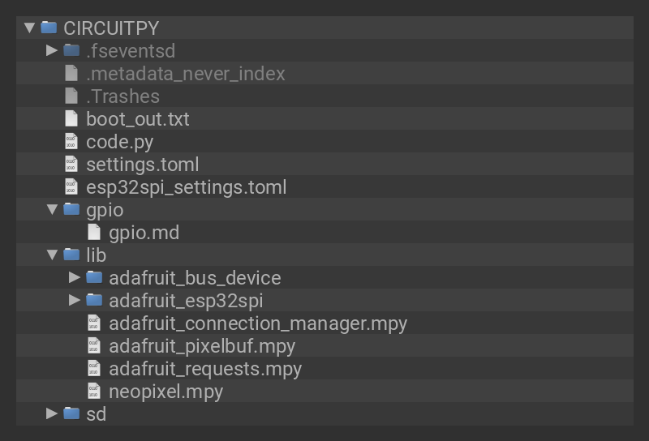Image resolution: width=649 pixels, height=441 pixels.
Task: Click the gpio.md file icon
Action: [94, 233]
